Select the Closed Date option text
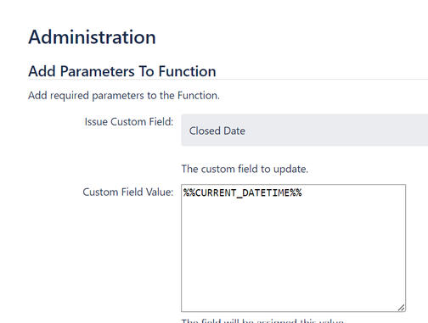Screen dimensions: 428x323 point(217,131)
